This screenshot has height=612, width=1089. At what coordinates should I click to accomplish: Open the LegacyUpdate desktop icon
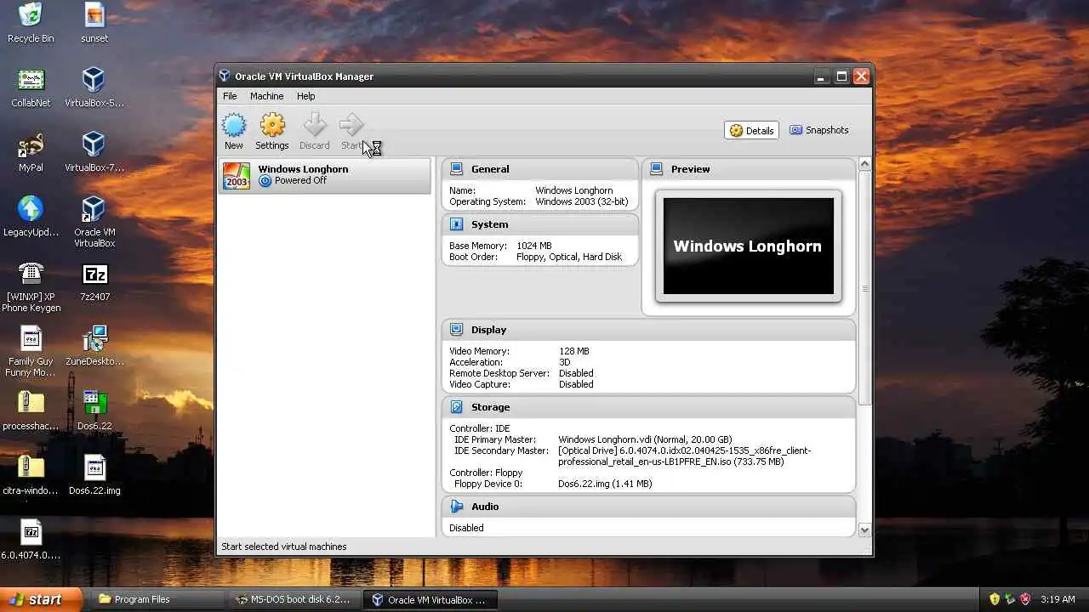[31, 209]
